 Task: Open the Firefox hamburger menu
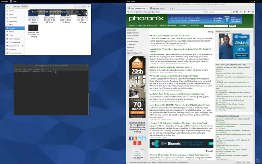pyautogui.click(x=253, y=12)
